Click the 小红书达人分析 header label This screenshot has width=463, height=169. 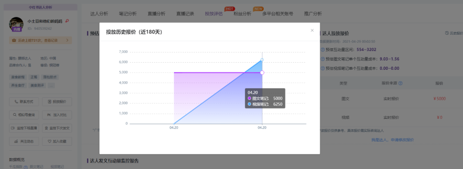point(40,7)
